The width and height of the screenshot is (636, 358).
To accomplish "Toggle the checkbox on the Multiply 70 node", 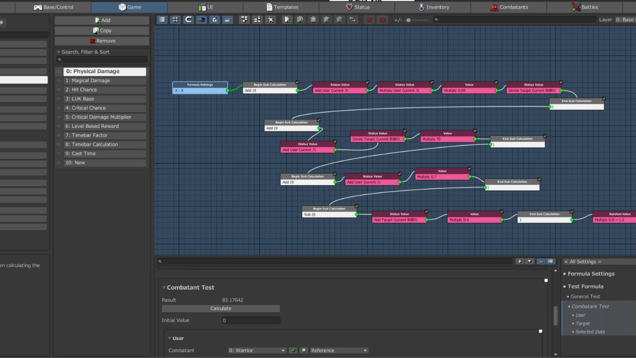I will pyautogui.click(x=475, y=131).
